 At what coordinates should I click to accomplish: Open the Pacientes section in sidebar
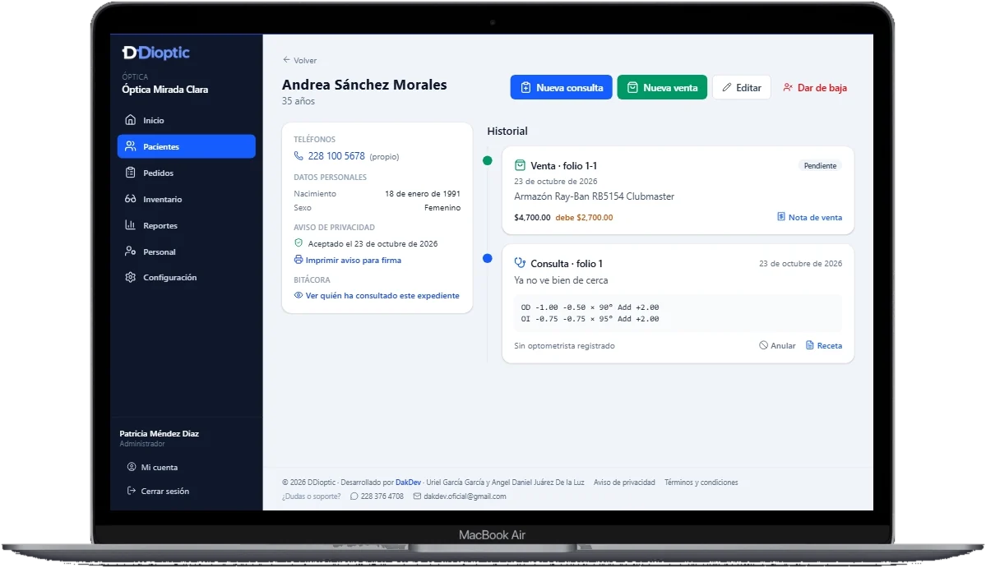coord(186,146)
